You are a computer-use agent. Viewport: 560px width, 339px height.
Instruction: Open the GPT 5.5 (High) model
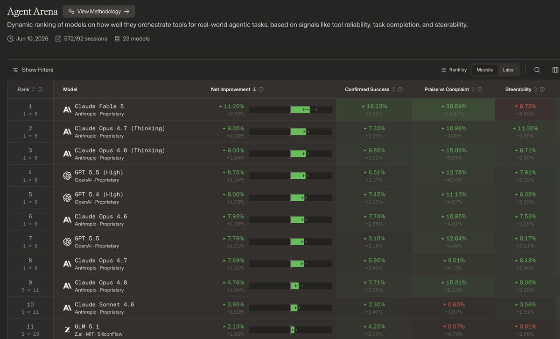(99, 172)
